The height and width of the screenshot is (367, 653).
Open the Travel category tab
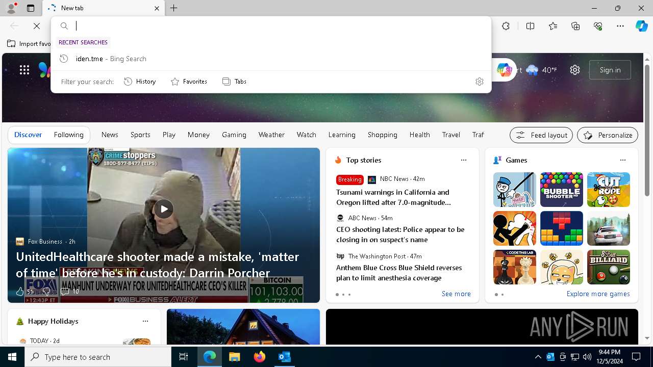451,135
